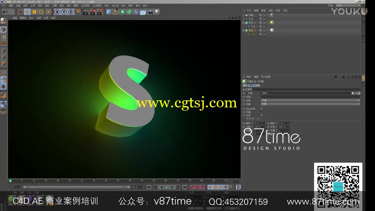The width and height of the screenshot is (375, 211).
Task: Click the material name input field
Action: pyautogui.click(x=306, y=93)
